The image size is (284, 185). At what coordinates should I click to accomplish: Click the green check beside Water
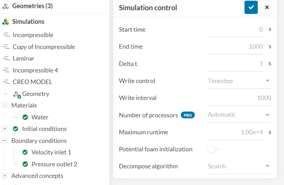click(x=25, y=117)
